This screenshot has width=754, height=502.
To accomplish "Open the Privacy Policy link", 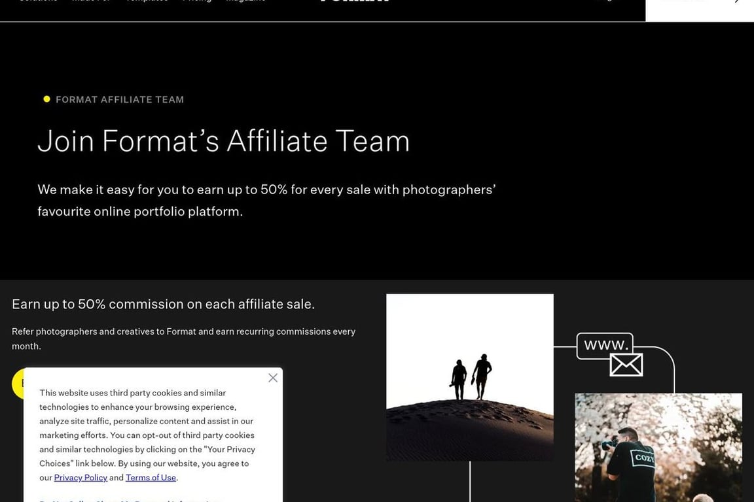I will tap(81, 478).
